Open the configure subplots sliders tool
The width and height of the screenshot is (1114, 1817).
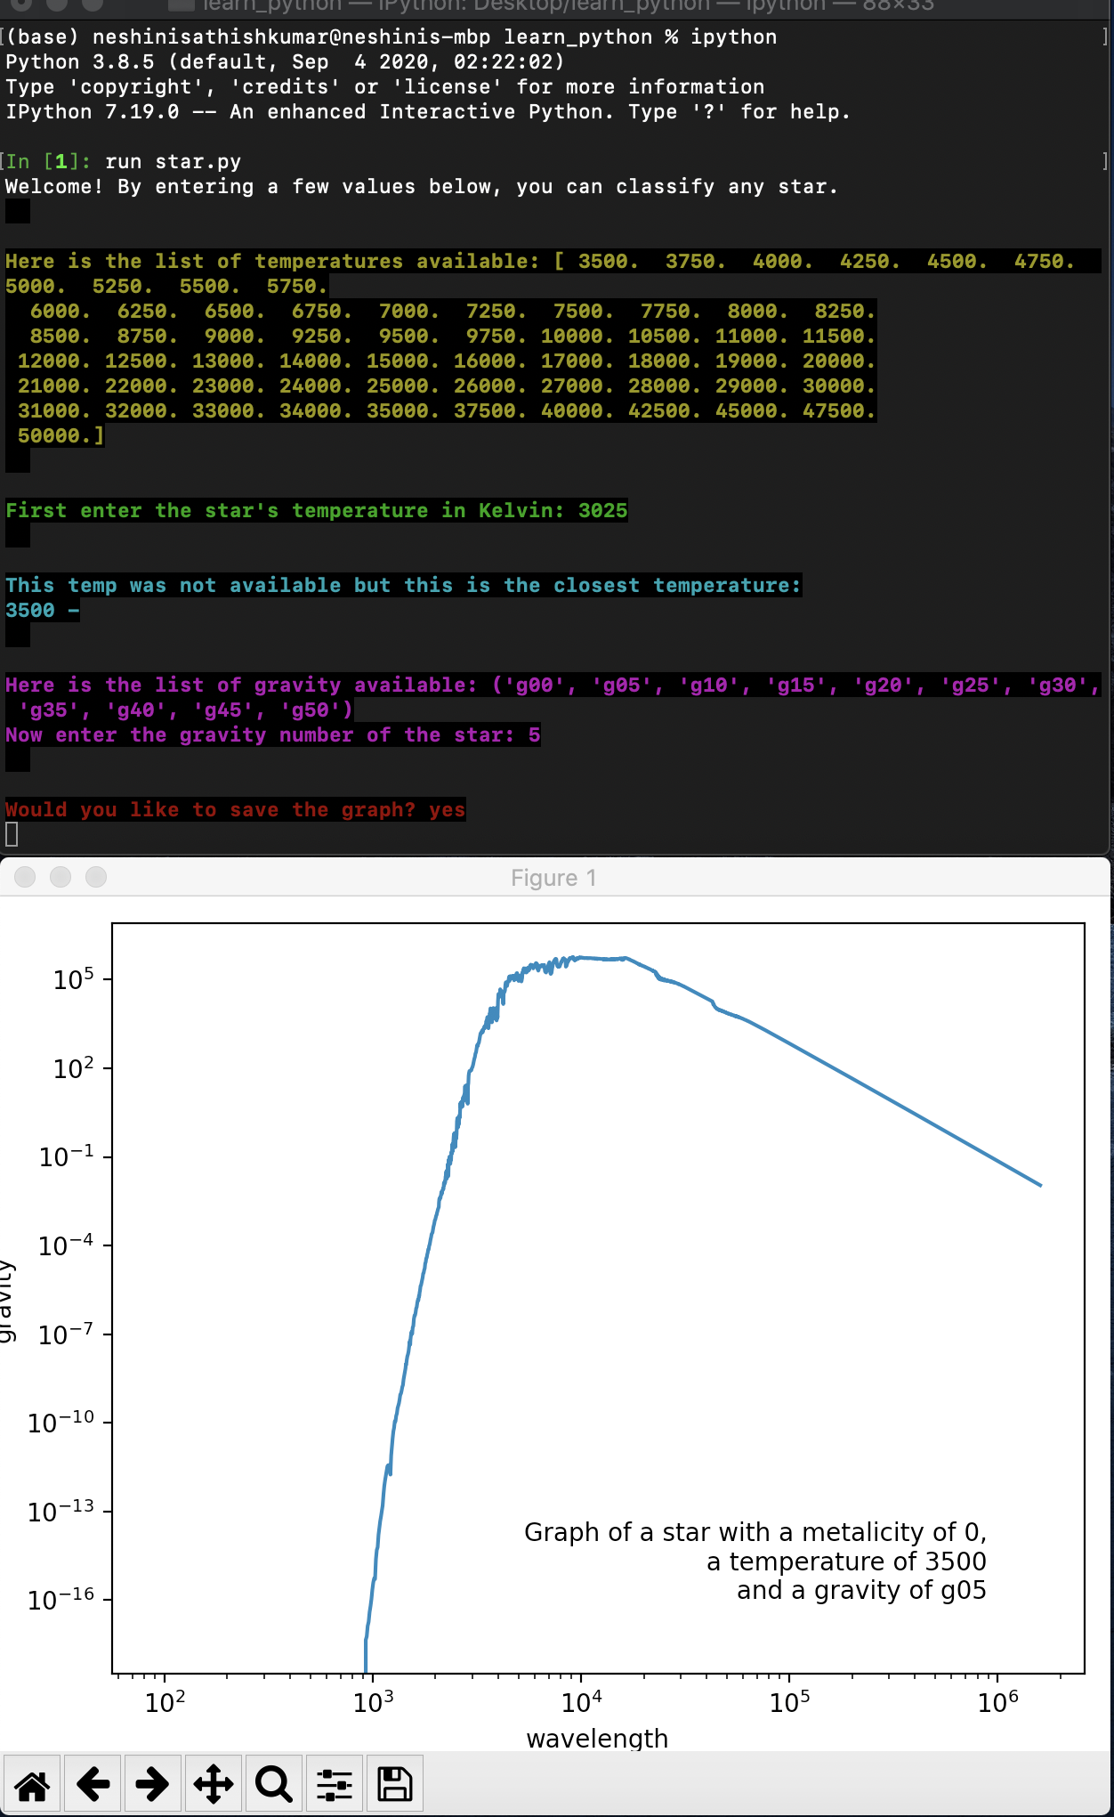click(335, 1784)
